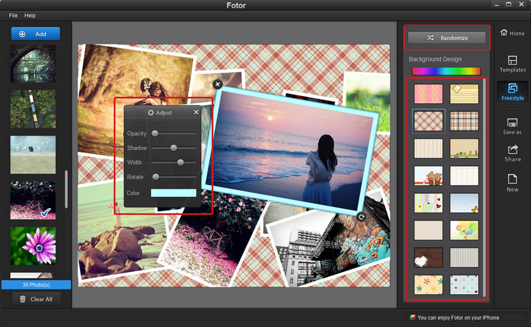Click the Shadow slider handle

coord(173,148)
